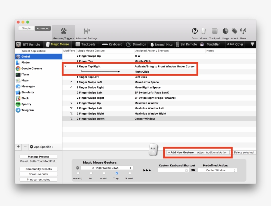
Task: Open the About tag icon
Action: click(x=234, y=31)
